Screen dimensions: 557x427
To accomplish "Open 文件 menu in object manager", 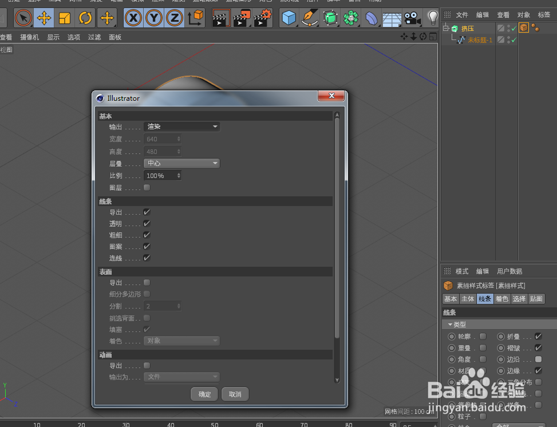I will coord(462,14).
